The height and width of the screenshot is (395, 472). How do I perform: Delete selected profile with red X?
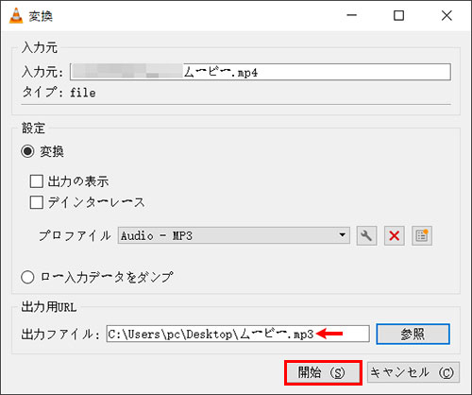coord(395,235)
